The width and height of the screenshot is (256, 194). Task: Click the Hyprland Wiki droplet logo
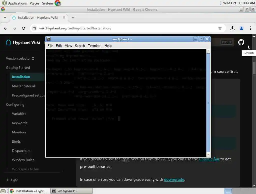coord(8,42)
